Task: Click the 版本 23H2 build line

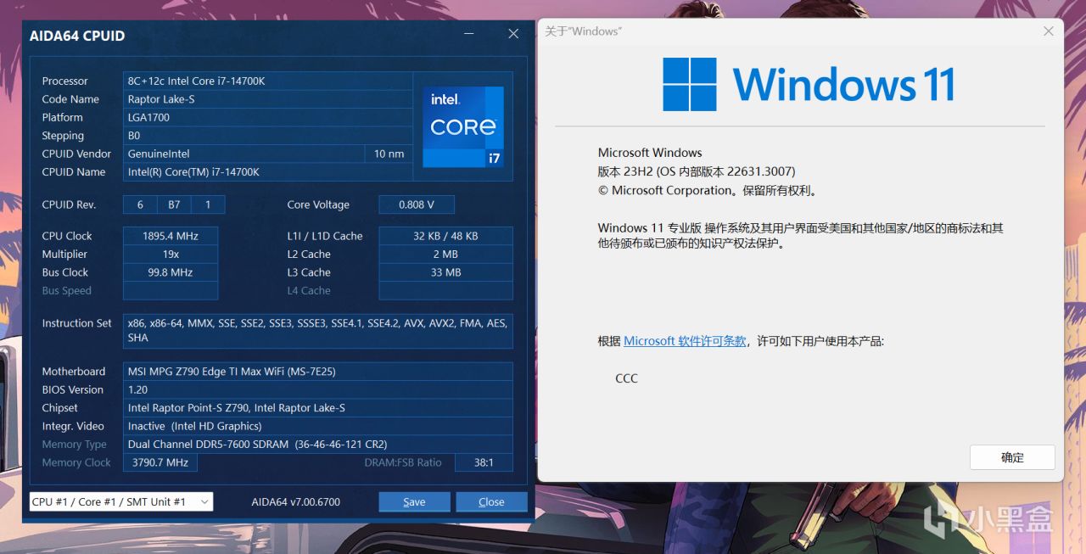Action: (697, 171)
